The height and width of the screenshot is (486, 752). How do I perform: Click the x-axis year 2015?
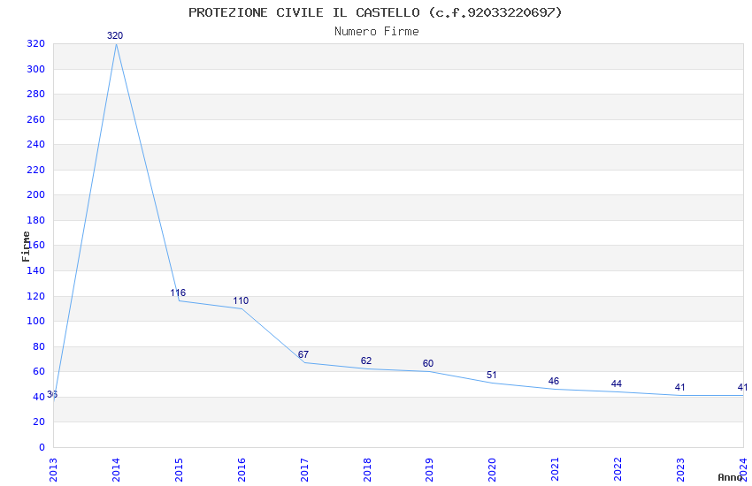(179, 470)
